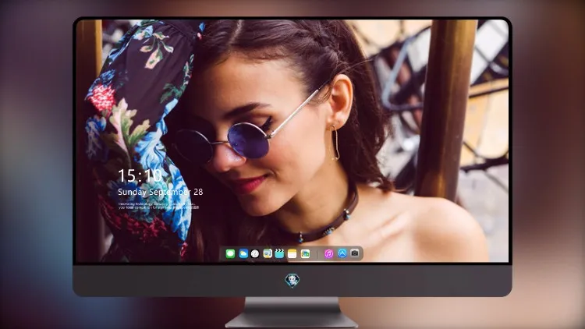The image size is (585, 329).
Task: Open the pink iTunes music app
Action: pyautogui.click(x=328, y=253)
